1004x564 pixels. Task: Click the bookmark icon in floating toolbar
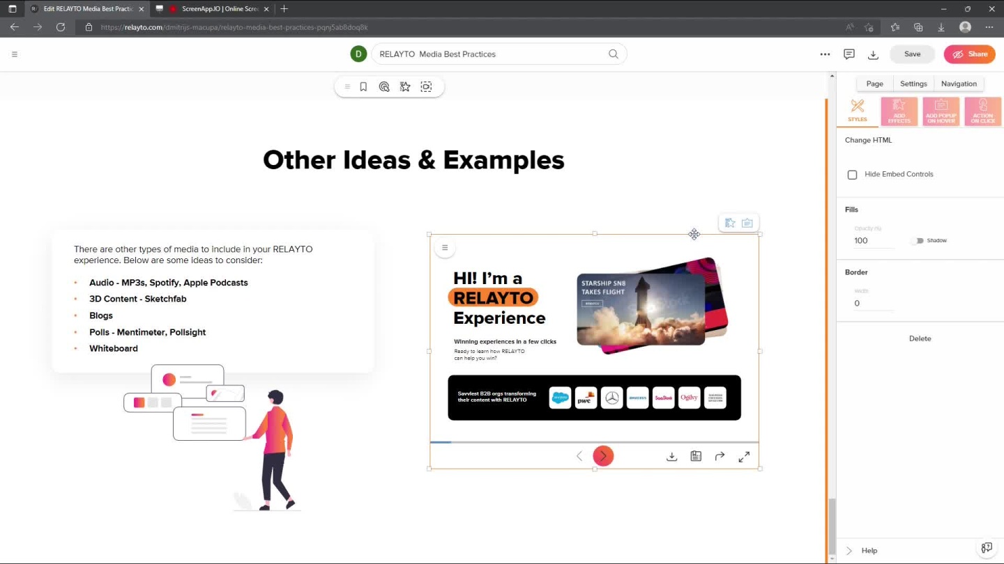(x=363, y=87)
